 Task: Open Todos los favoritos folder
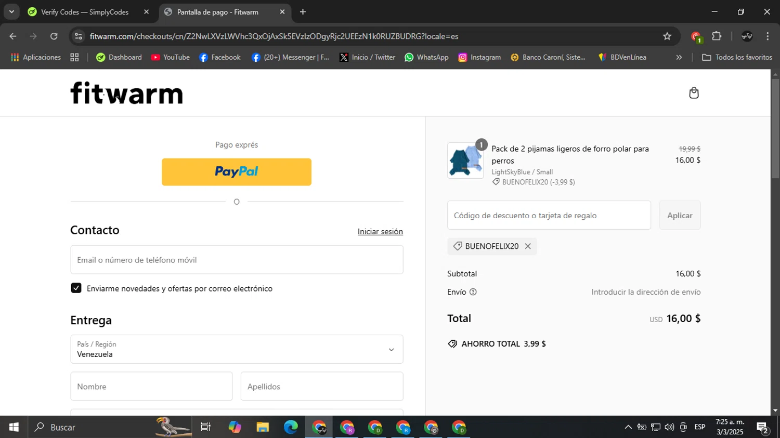click(x=737, y=57)
